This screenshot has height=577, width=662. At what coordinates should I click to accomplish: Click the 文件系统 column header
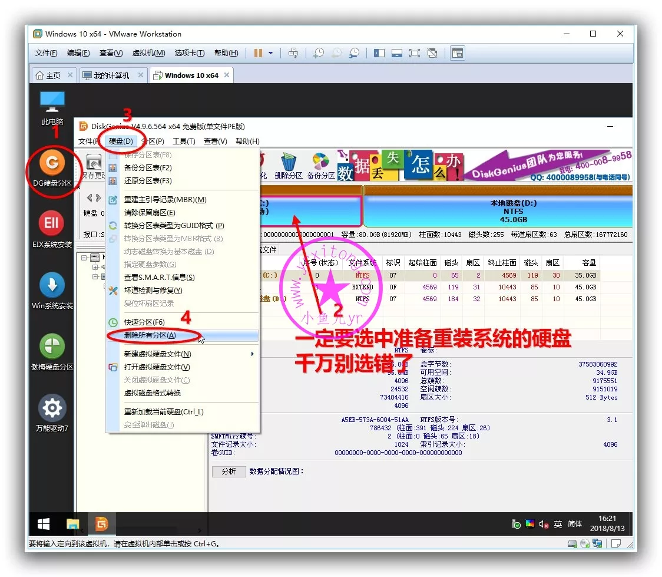(x=362, y=263)
